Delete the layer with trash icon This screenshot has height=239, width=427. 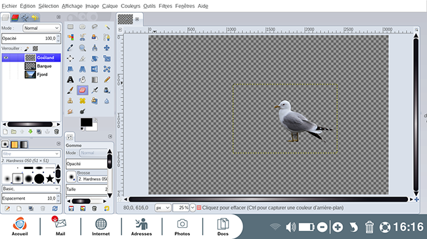pyautogui.click(x=56, y=132)
